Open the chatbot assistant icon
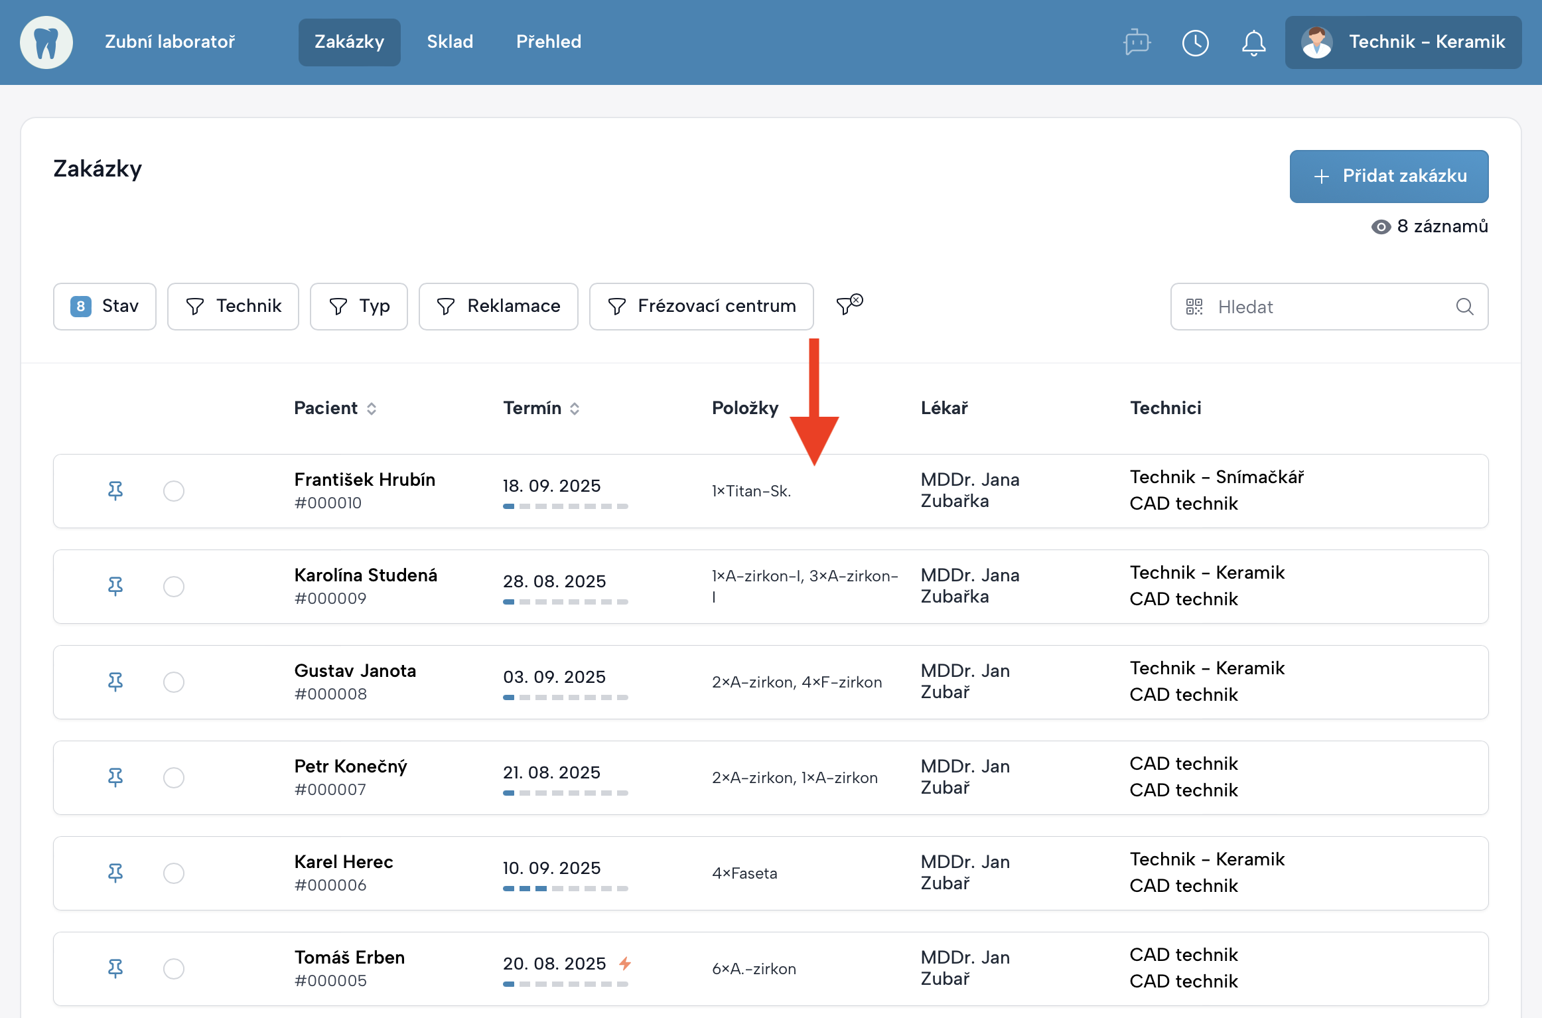Viewport: 1542px width, 1018px height. (x=1137, y=42)
